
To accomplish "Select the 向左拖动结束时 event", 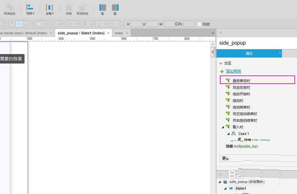I will 245,114.
